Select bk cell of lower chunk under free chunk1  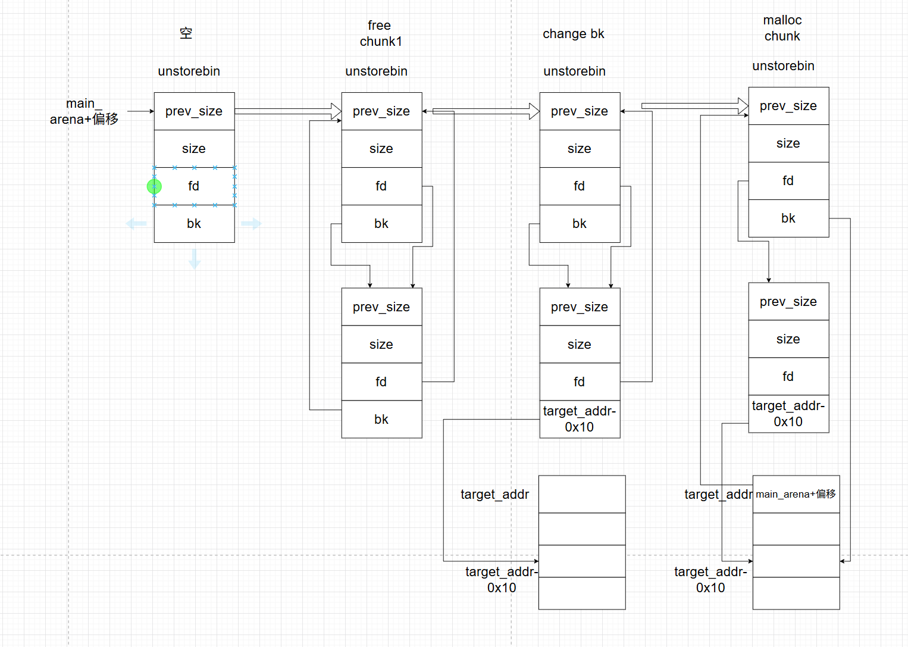click(381, 420)
